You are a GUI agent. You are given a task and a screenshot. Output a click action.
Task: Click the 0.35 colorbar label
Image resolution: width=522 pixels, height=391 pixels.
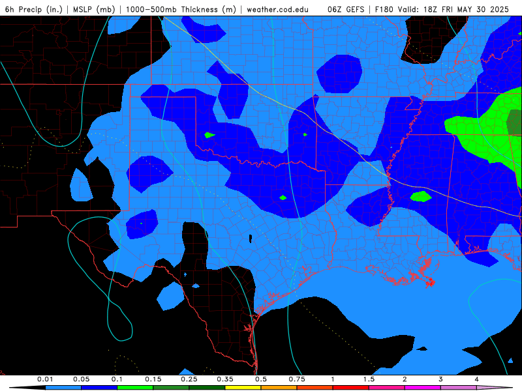click(x=225, y=379)
